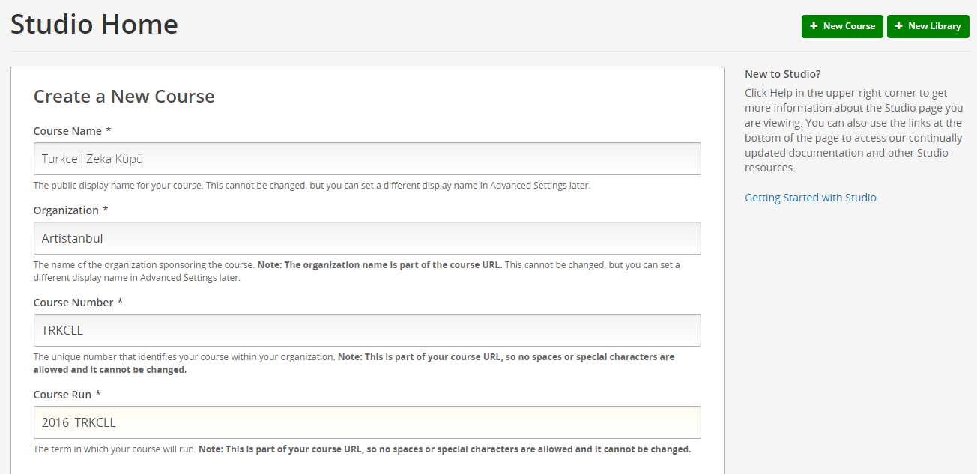Click the Course Number label

pyautogui.click(x=78, y=303)
